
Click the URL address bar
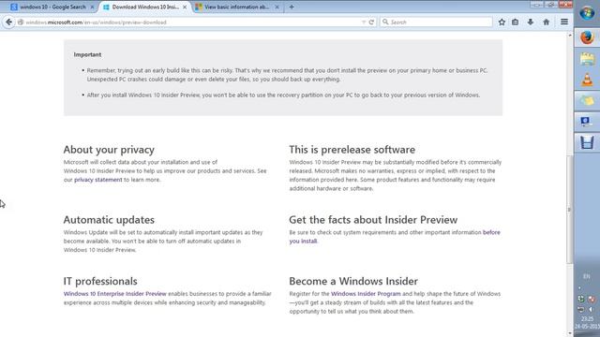coord(191,22)
